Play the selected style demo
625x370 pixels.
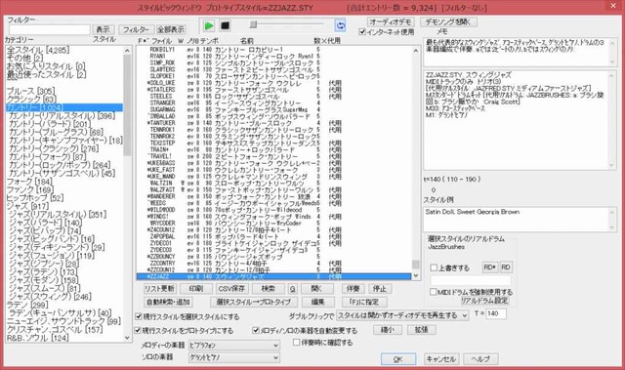(208, 26)
